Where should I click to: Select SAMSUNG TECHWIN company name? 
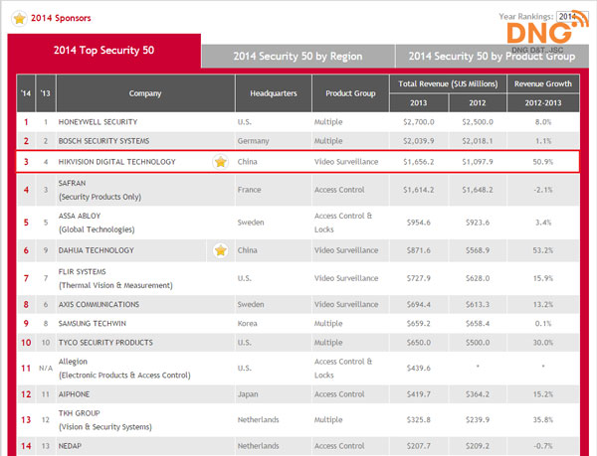pos(93,324)
